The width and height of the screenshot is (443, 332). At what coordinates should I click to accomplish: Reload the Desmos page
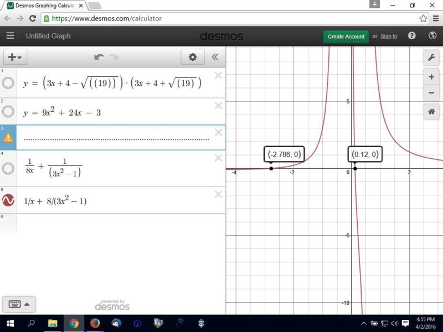click(33, 18)
